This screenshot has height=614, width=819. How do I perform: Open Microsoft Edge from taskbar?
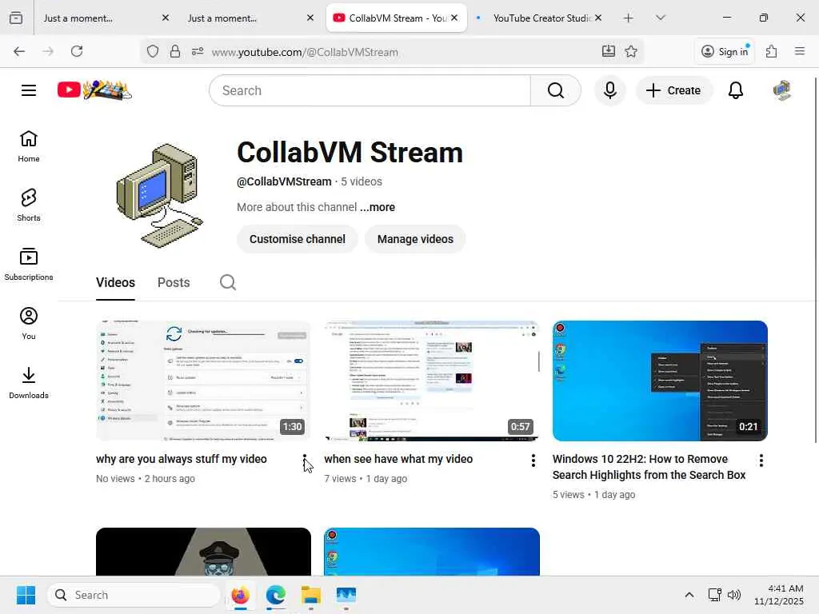[x=275, y=595]
